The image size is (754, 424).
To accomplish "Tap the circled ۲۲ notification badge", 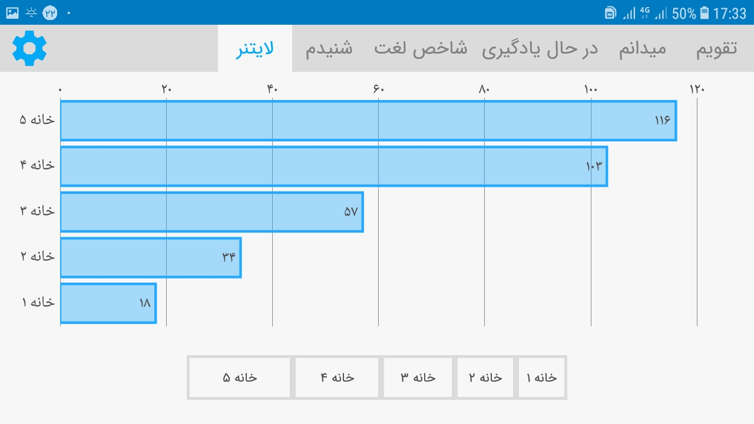I will (50, 12).
